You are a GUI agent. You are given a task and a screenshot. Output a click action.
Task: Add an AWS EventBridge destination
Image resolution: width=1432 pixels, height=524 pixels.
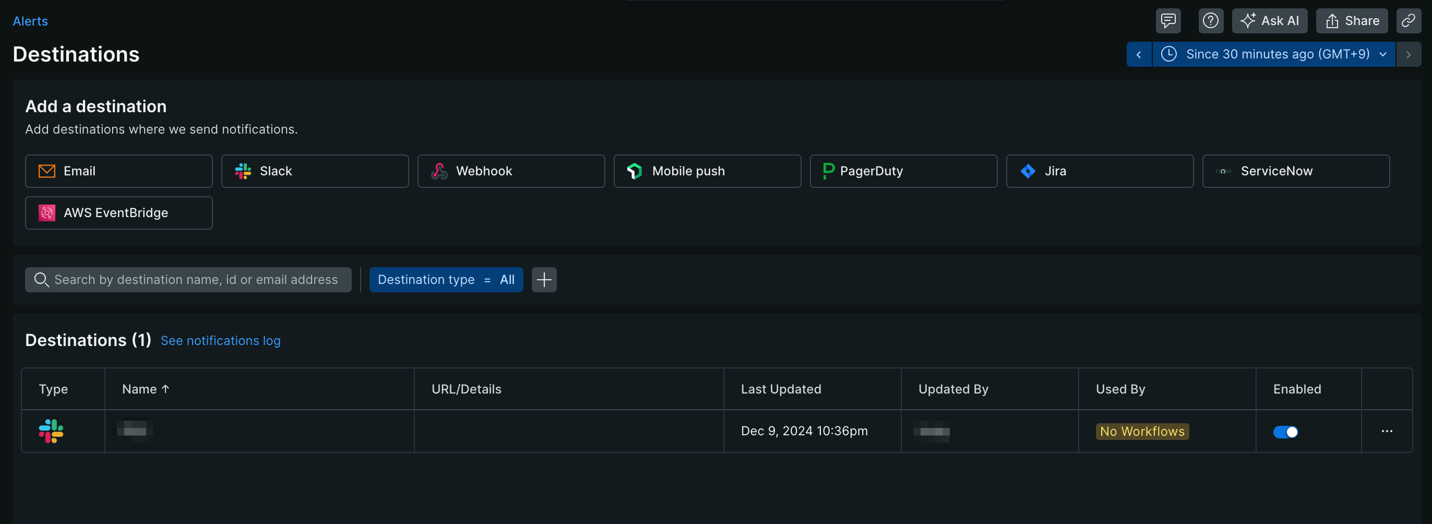[118, 213]
